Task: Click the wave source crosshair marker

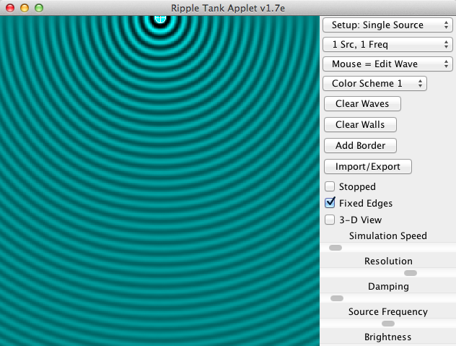Action: click(160, 20)
